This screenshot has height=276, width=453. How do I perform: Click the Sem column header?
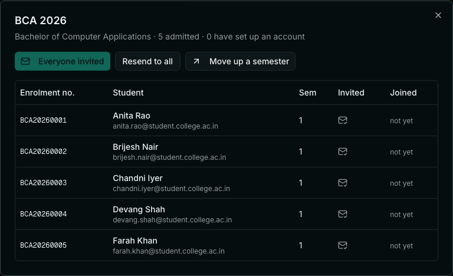click(x=307, y=93)
